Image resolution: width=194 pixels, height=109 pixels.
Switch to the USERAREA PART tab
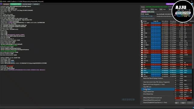pos(16,4)
